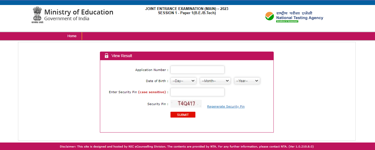Click the Ministry of Education heading text

click(79, 12)
